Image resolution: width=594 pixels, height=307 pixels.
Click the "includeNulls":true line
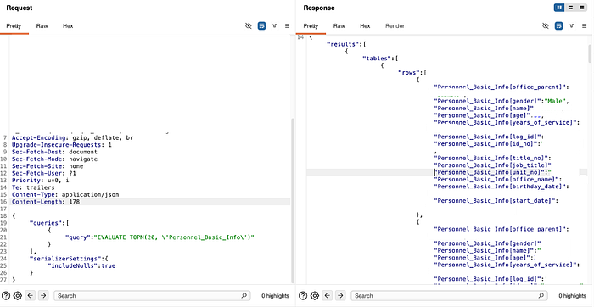coord(81,265)
